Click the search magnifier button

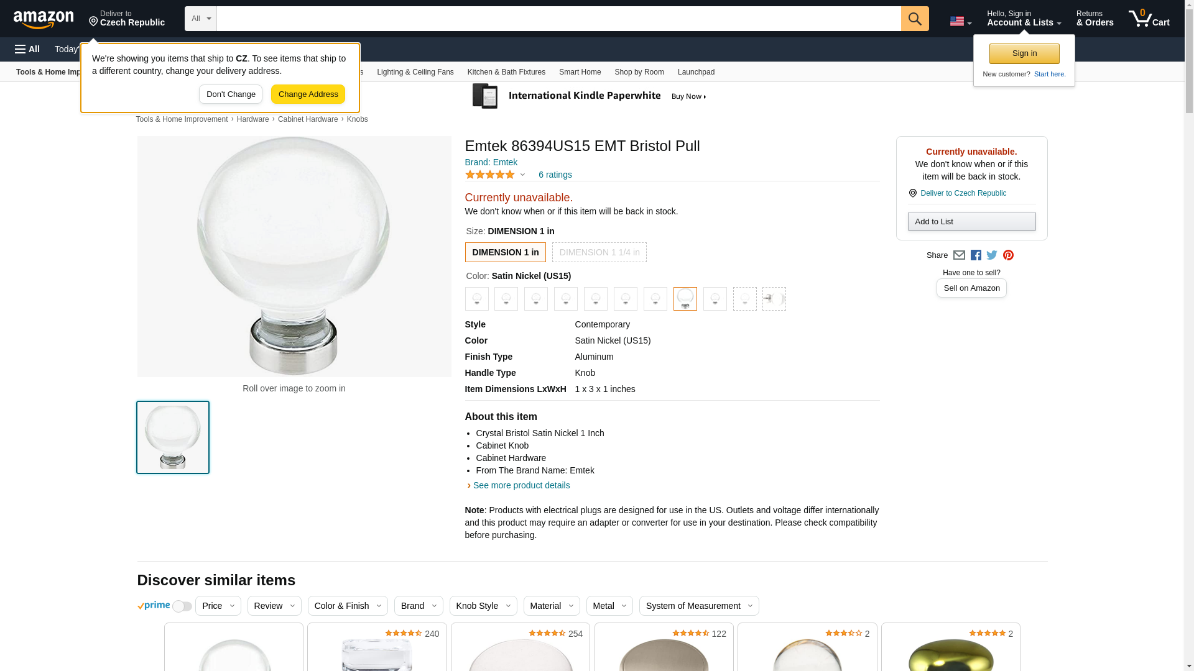914,19
